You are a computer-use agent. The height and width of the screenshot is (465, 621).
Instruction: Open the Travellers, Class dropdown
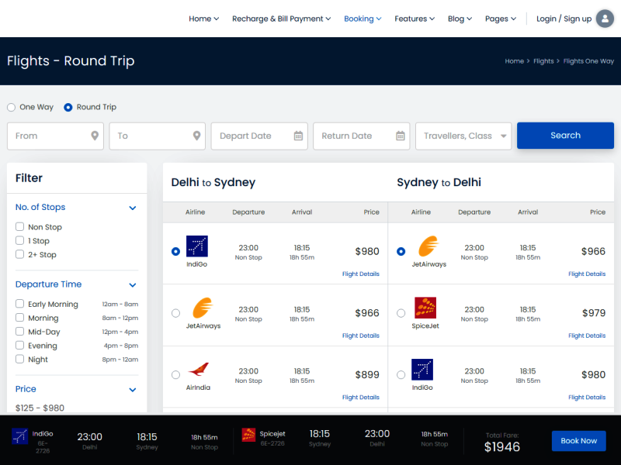[x=463, y=136]
